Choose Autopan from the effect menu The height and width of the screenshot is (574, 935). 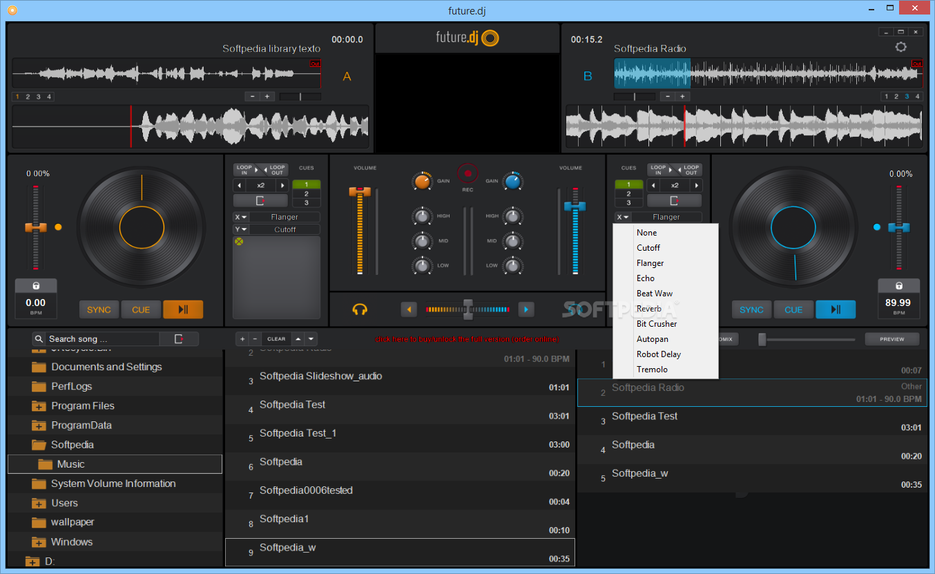666,339
